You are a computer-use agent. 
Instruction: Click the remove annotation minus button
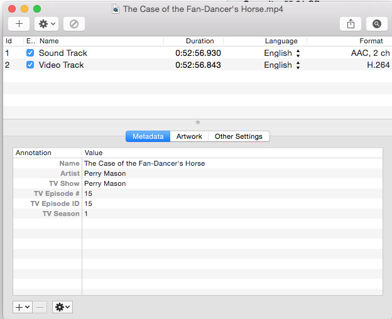pyautogui.click(x=40, y=307)
